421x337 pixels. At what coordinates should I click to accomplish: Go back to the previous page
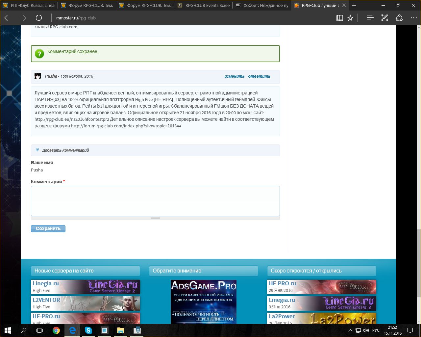[x=8, y=18]
